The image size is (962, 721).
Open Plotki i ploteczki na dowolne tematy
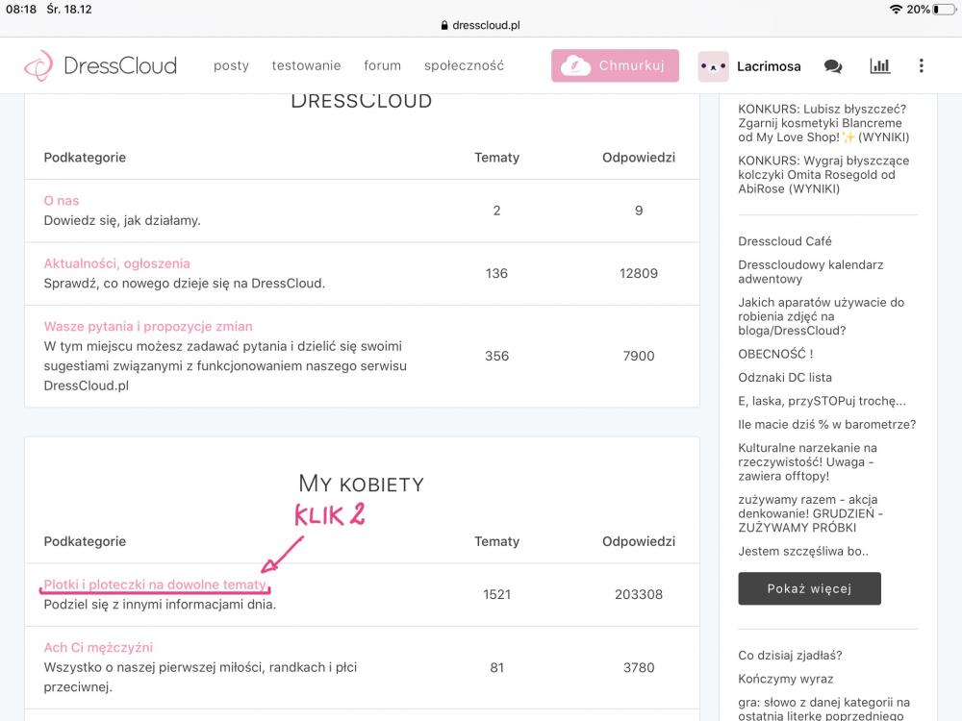(x=155, y=584)
